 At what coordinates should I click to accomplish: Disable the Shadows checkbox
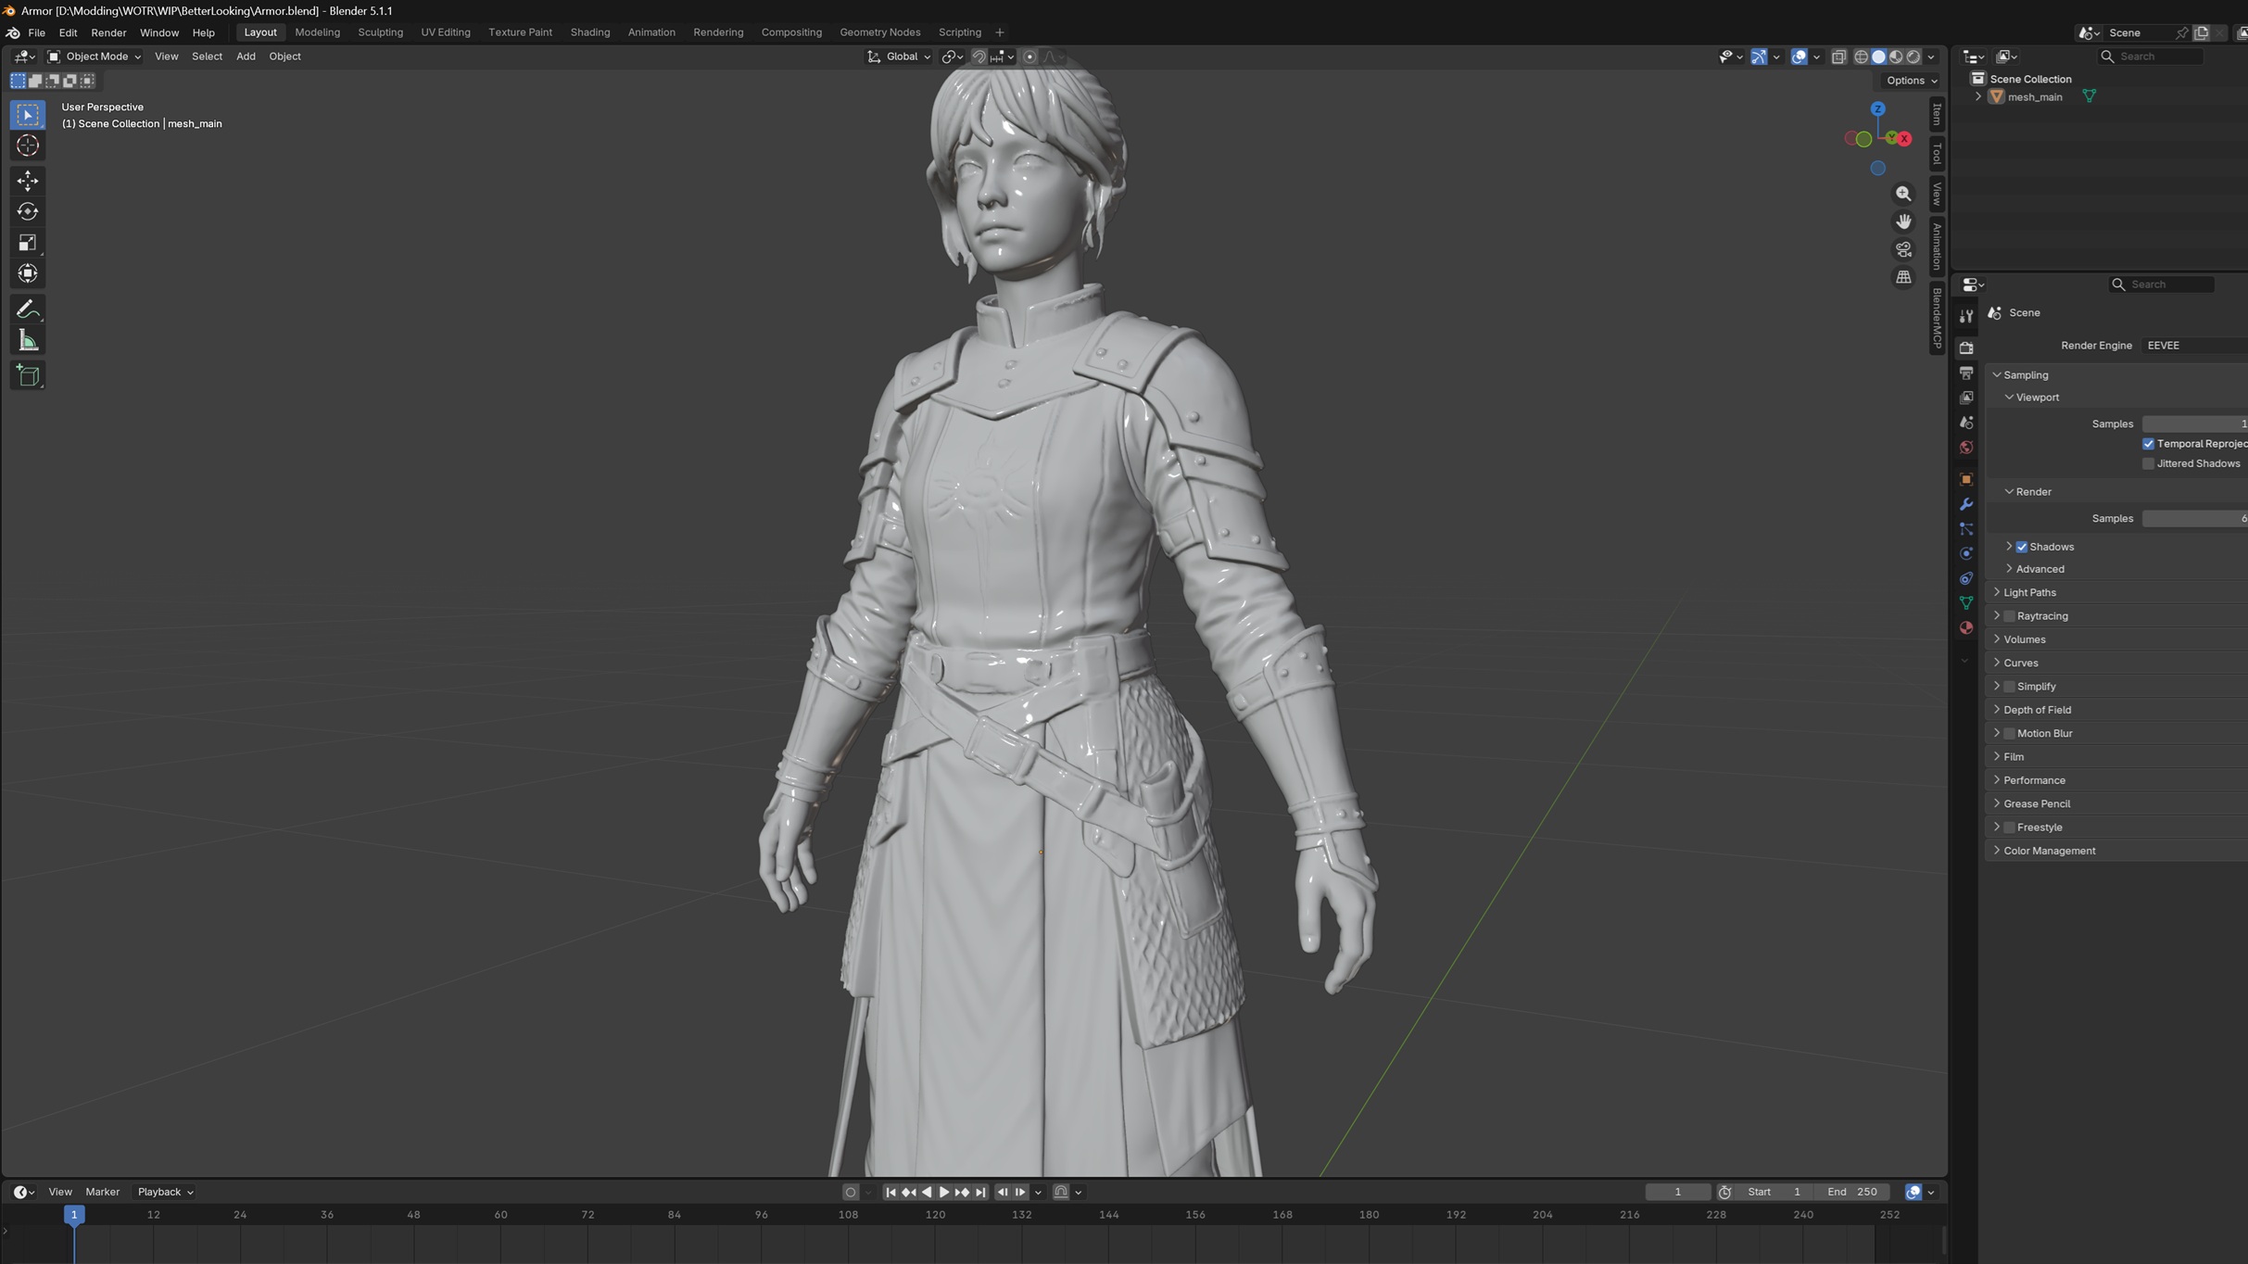(2022, 547)
